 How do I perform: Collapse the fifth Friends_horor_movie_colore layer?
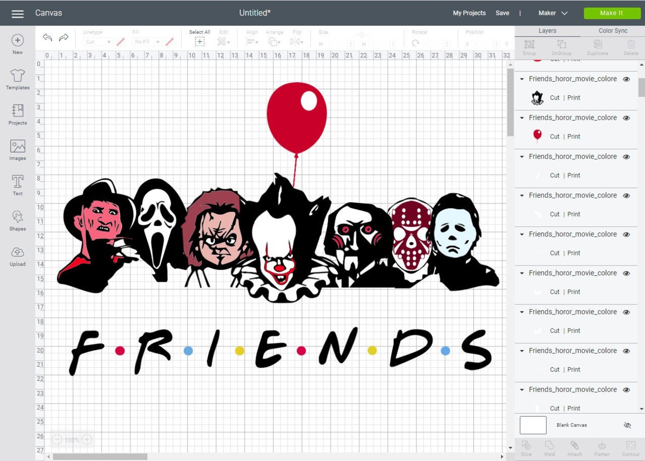click(x=522, y=234)
